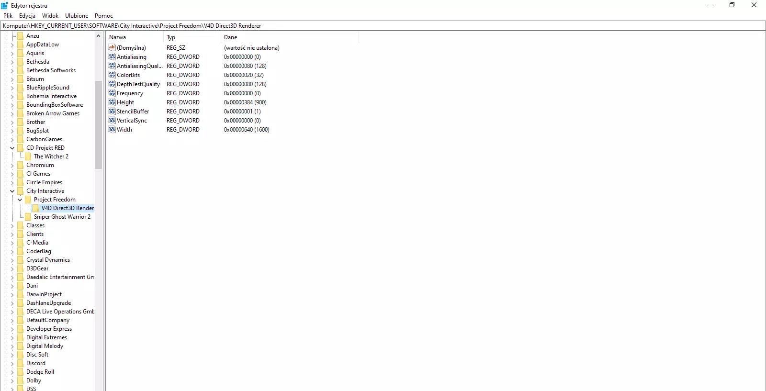Click the StencilBuffer DWORD value icon
Image resolution: width=766 pixels, height=391 pixels.
click(112, 111)
